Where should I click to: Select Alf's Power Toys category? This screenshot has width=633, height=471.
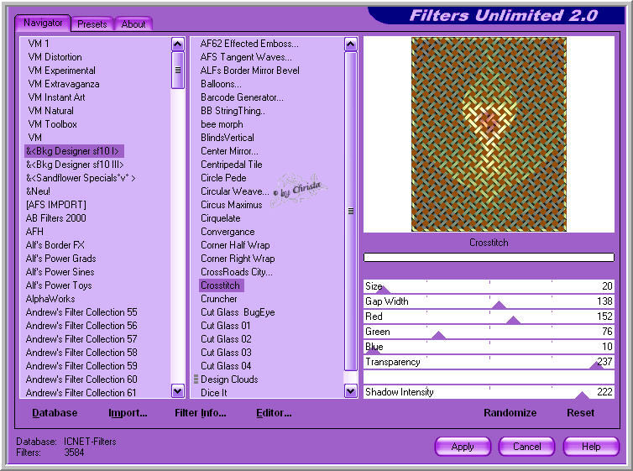(59, 285)
